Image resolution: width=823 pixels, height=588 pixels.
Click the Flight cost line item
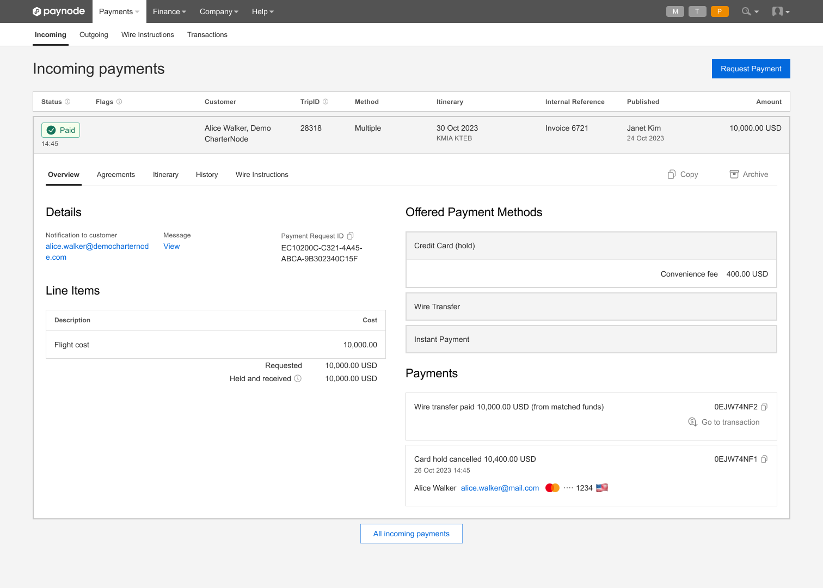click(216, 345)
